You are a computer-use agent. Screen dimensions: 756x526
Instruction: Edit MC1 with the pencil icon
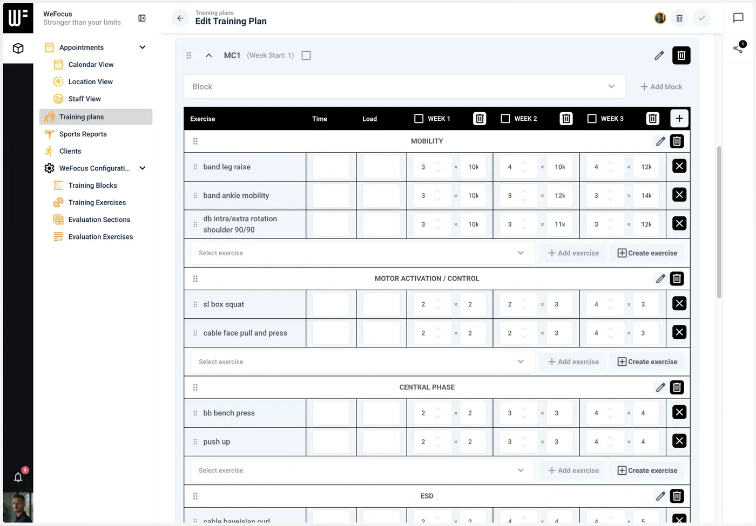point(659,56)
